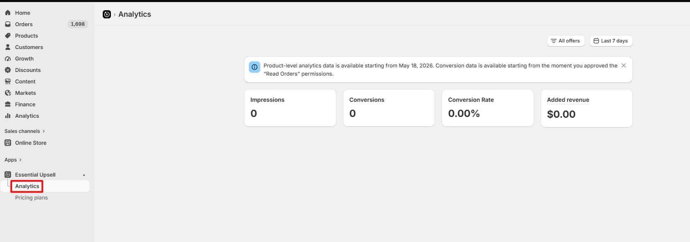Click the Orders inbox icon
This screenshot has height=242, width=690.
click(x=8, y=24)
